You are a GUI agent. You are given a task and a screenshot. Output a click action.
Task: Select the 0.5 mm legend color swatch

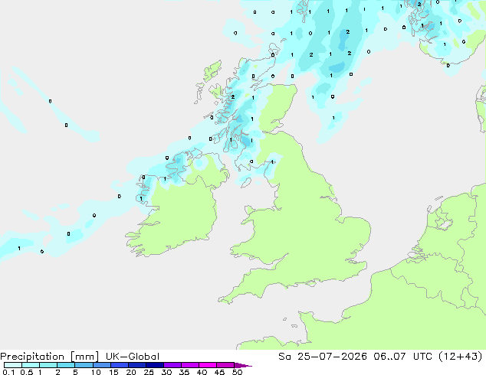coord(31,365)
